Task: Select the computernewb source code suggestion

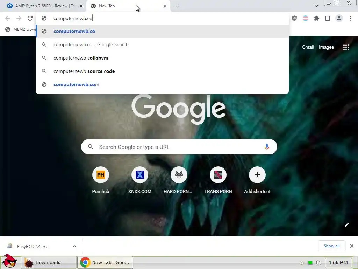Action: 162,71
